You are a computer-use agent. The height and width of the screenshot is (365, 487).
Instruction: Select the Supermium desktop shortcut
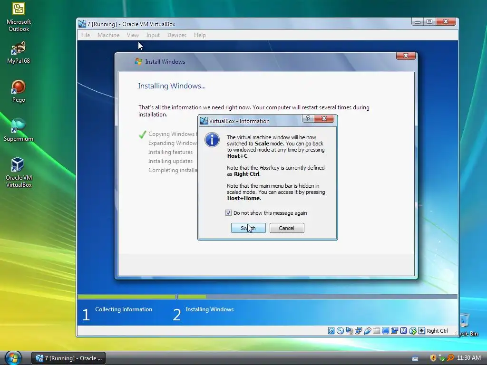click(x=19, y=130)
